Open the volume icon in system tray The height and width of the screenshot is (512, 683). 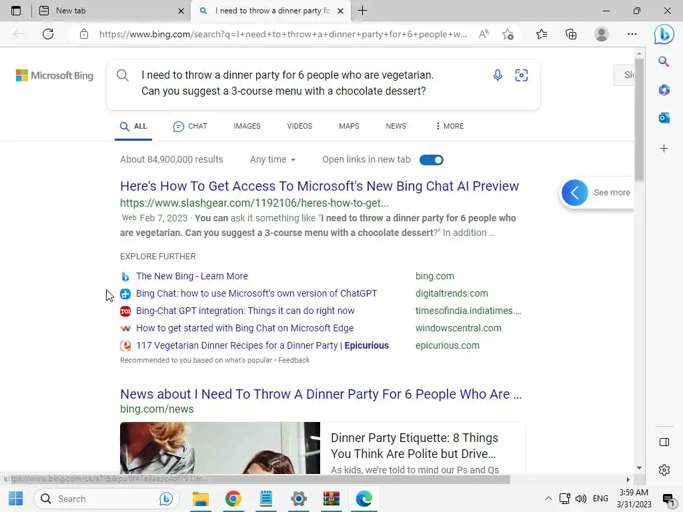(x=581, y=499)
